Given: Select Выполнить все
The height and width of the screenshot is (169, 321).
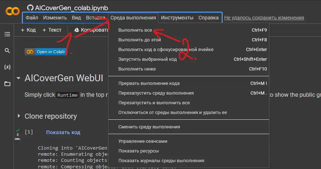Looking at the screenshot, I should 188,30.
